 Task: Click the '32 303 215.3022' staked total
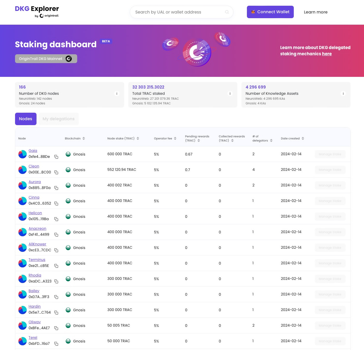pyautogui.click(x=148, y=87)
